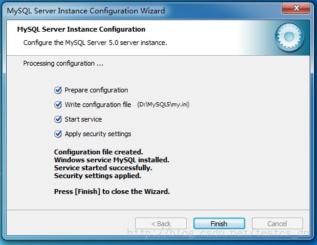Click Finish to close the wizard

219,224
